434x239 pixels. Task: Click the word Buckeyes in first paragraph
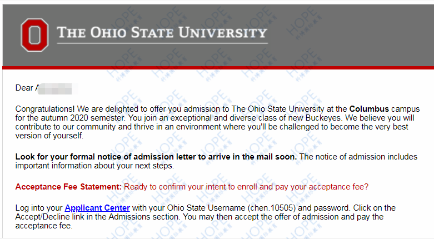coord(324,118)
